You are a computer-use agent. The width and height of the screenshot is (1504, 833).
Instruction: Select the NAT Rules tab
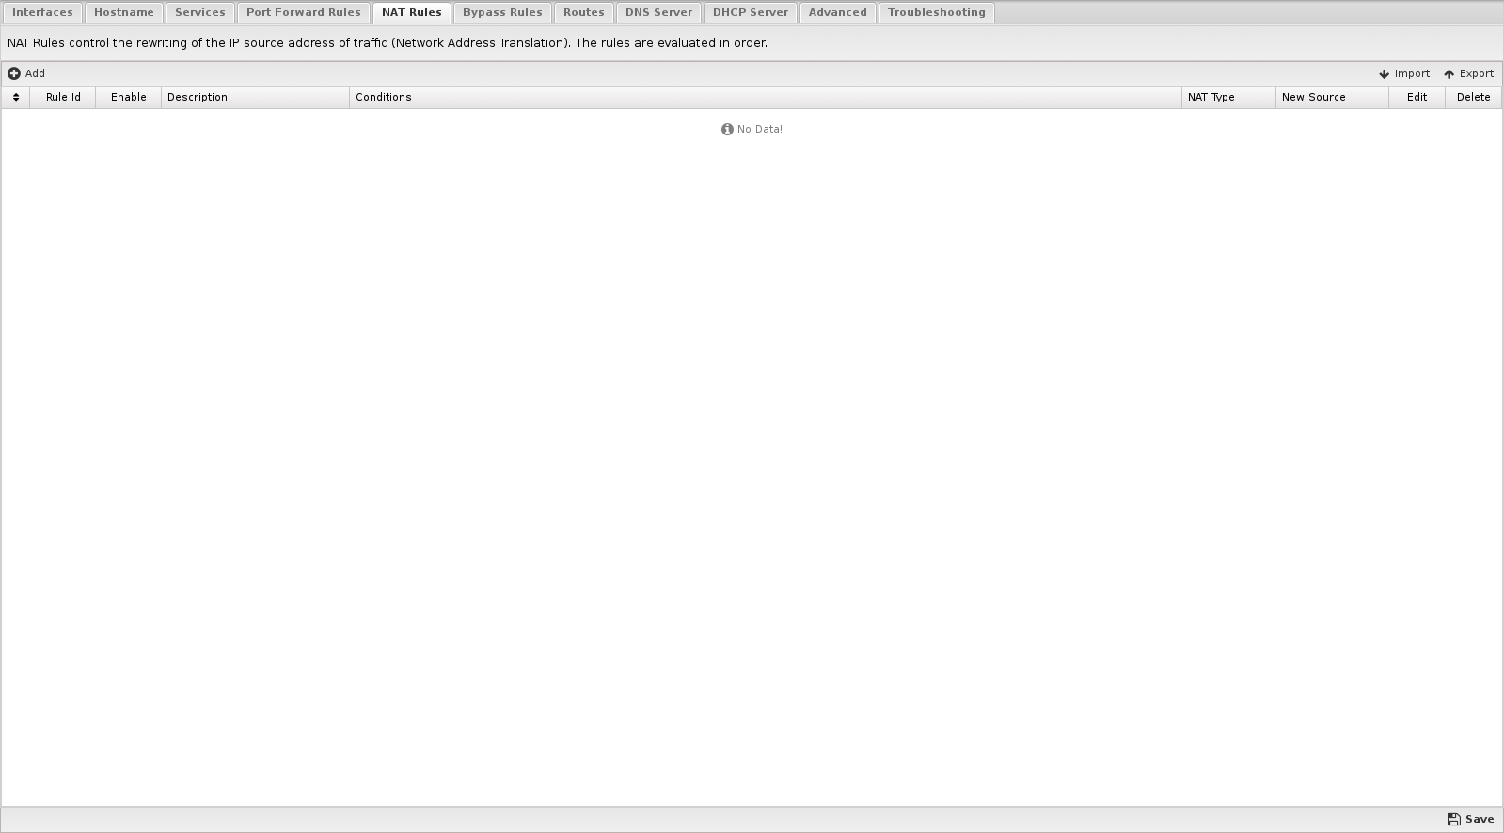[x=412, y=12]
